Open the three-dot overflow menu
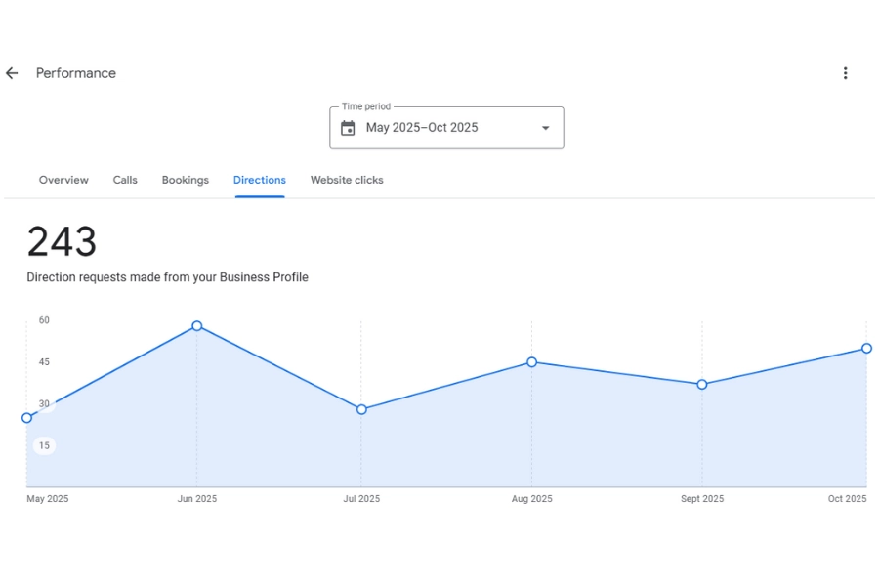This screenshot has width=879, height=586. click(845, 72)
